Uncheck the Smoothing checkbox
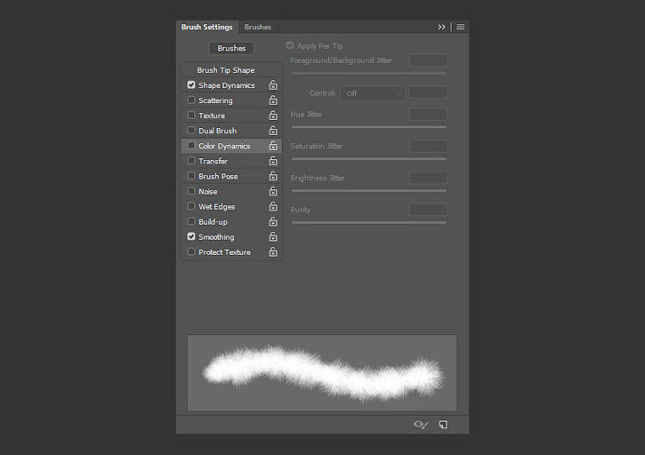The image size is (645, 455). [191, 236]
